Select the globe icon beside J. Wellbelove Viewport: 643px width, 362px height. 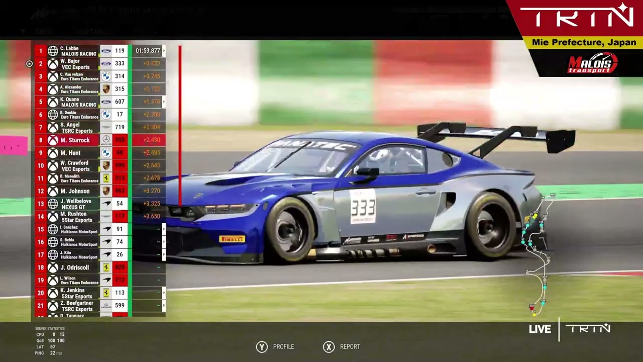point(53,204)
